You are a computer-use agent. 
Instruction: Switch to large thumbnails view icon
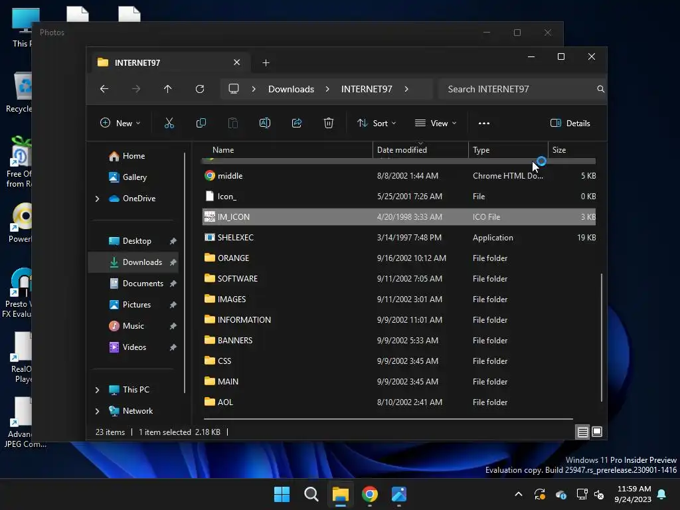click(x=597, y=432)
